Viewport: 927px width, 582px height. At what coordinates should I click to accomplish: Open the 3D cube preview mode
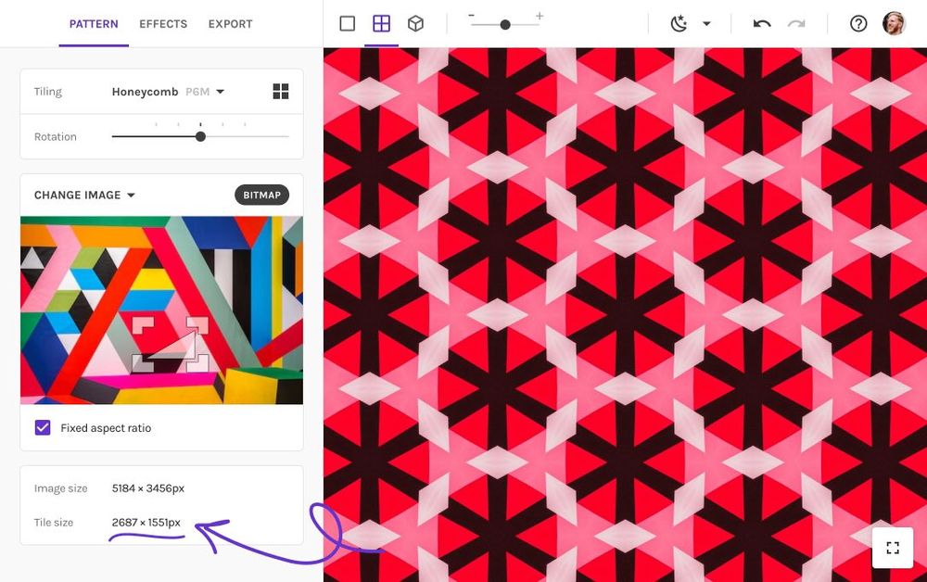415,23
